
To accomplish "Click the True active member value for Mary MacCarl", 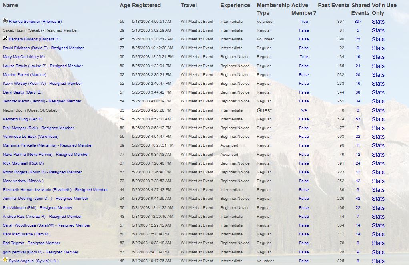I will point(304,57).
